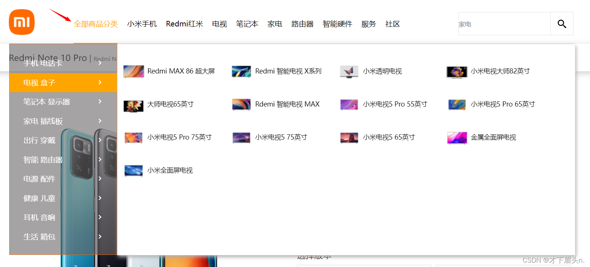Open 路由器 nav item
The image size is (590, 267).
tap(302, 24)
